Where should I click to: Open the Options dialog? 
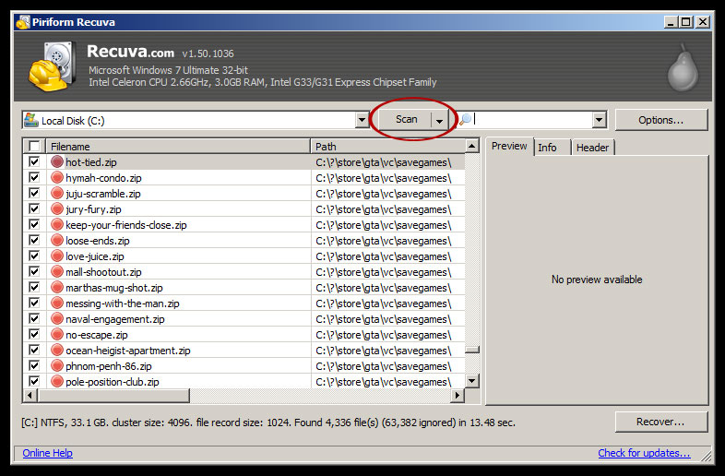click(661, 120)
